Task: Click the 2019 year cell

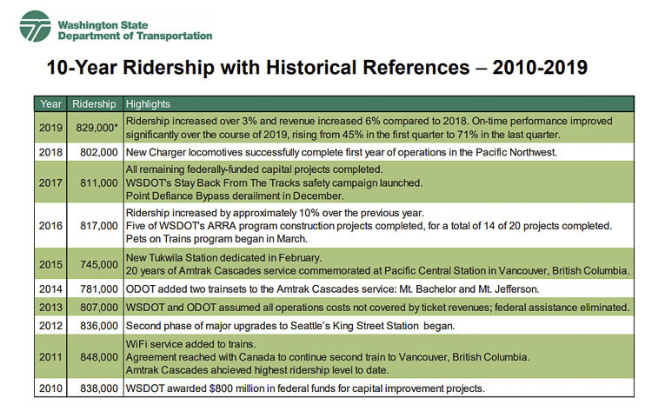Action: (x=50, y=128)
